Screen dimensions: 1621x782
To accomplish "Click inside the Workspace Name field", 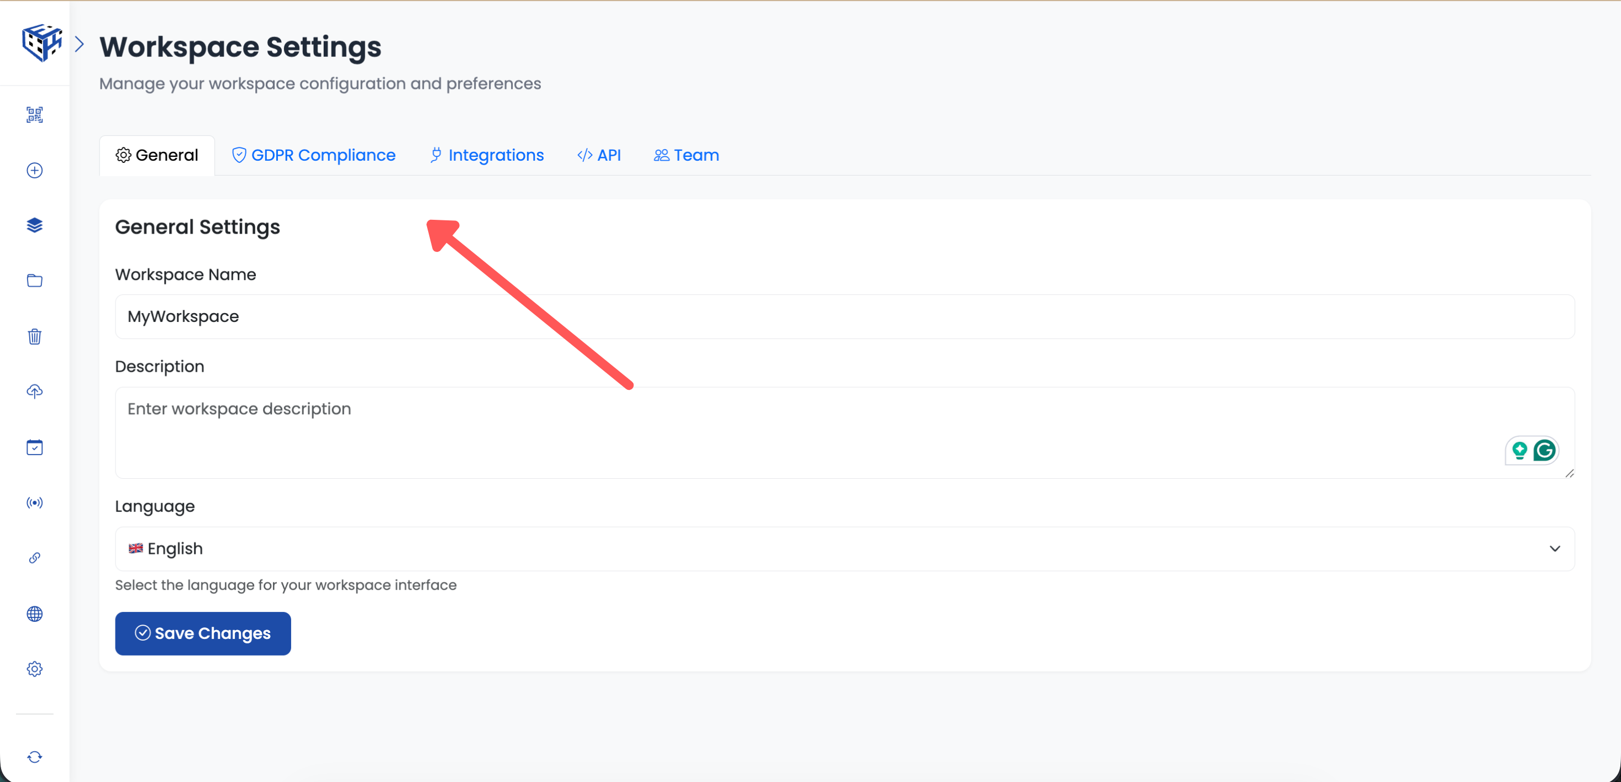I will pyautogui.click(x=844, y=316).
